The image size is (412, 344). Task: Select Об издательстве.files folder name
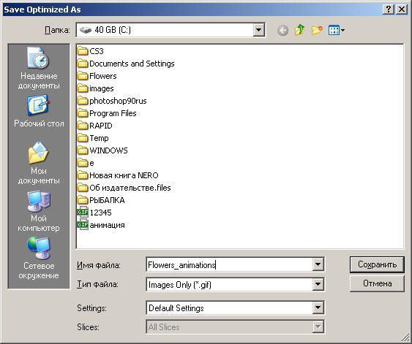point(130,188)
